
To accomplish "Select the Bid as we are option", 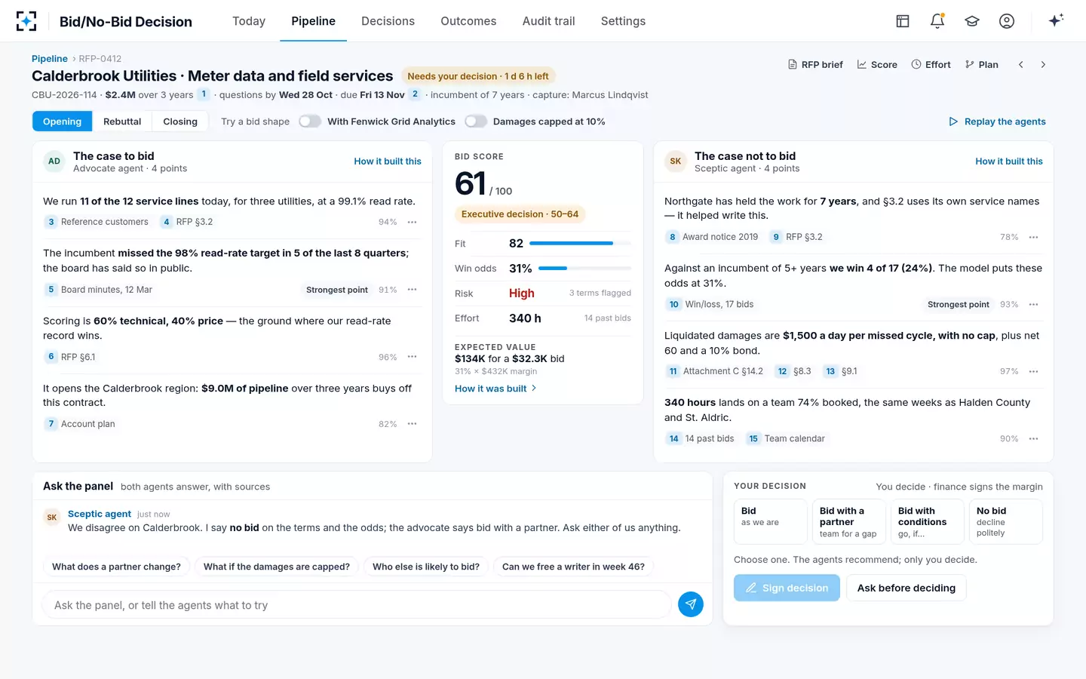I will pyautogui.click(x=771, y=521).
